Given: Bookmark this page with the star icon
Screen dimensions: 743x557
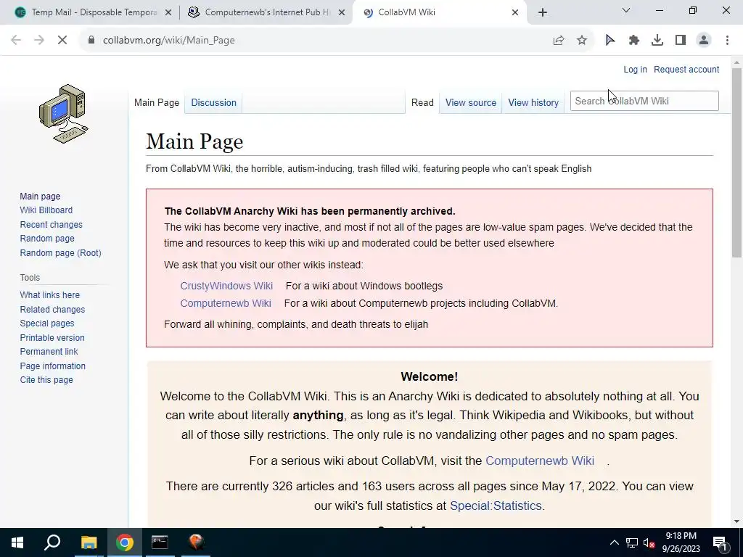Looking at the screenshot, I should click(582, 41).
